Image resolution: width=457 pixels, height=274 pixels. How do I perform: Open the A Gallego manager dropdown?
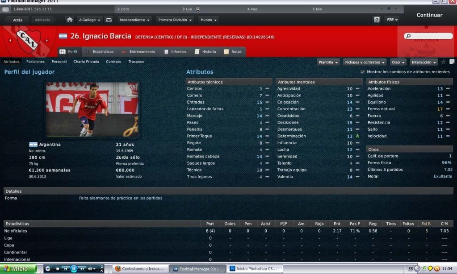click(90, 20)
